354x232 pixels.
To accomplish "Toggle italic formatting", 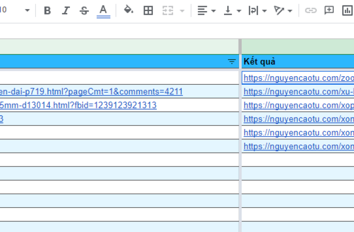I will coord(66,11).
